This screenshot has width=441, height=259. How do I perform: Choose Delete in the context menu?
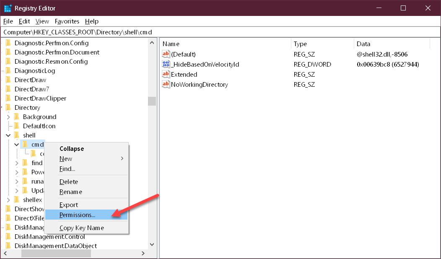tap(86, 181)
